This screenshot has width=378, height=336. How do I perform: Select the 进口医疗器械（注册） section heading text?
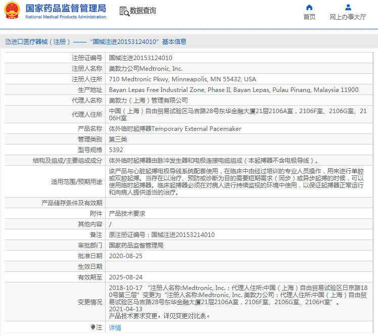[x=39, y=42]
